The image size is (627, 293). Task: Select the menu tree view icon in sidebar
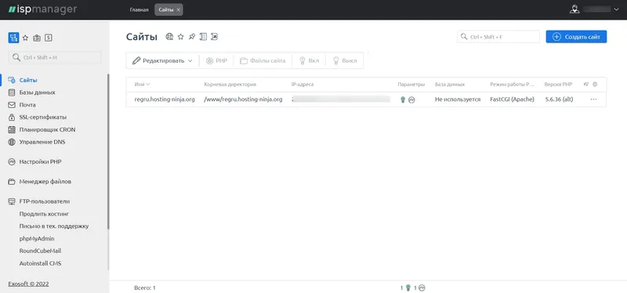pyautogui.click(x=13, y=38)
